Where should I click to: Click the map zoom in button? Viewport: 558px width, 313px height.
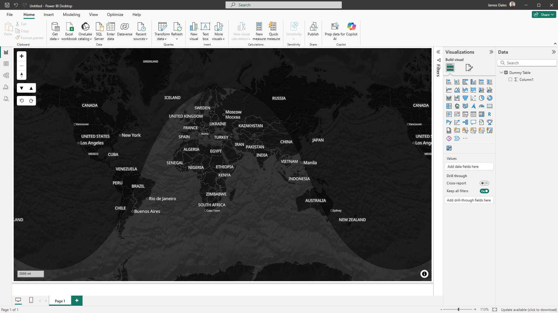(22, 56)
